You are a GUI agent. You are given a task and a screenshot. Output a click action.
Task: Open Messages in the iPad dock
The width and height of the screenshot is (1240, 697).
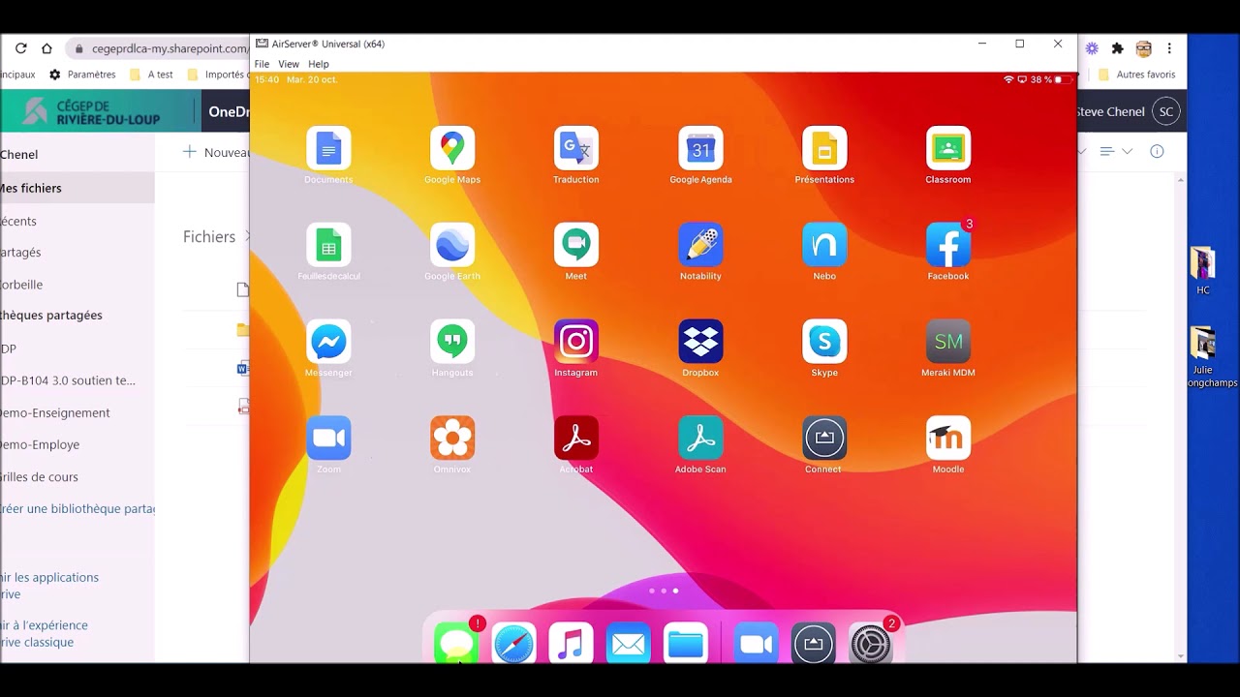(x=456, y=644)
